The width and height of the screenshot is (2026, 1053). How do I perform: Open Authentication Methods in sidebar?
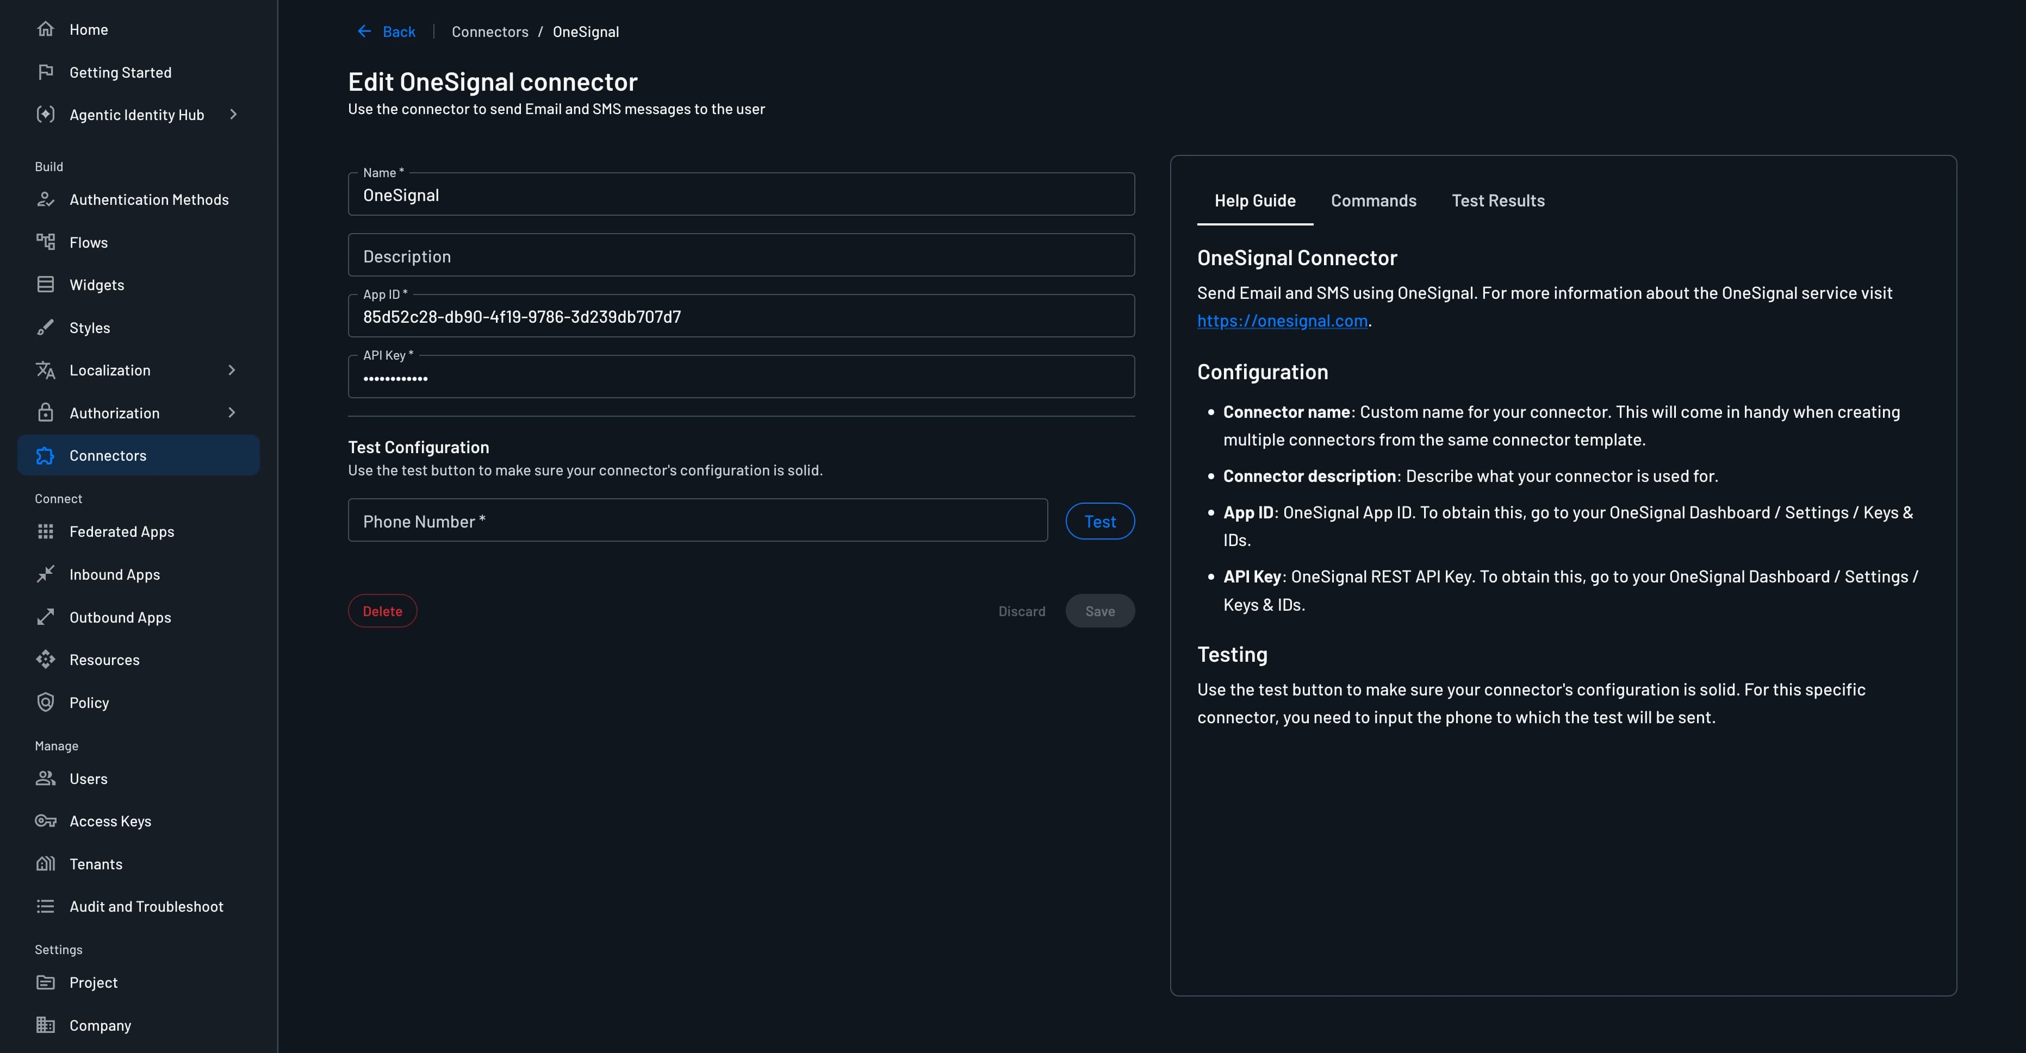coord(139,199)
